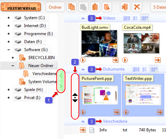Click the Verschiedene group title
Viewport: 166px width, 139px height.
coord(115,121)
